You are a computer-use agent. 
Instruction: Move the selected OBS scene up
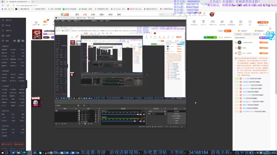point(62,124)
